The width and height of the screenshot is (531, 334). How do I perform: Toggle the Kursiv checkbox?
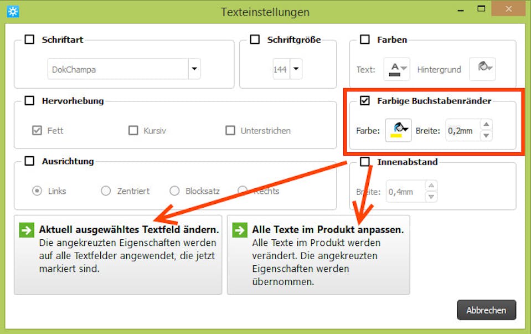[133, 131]
